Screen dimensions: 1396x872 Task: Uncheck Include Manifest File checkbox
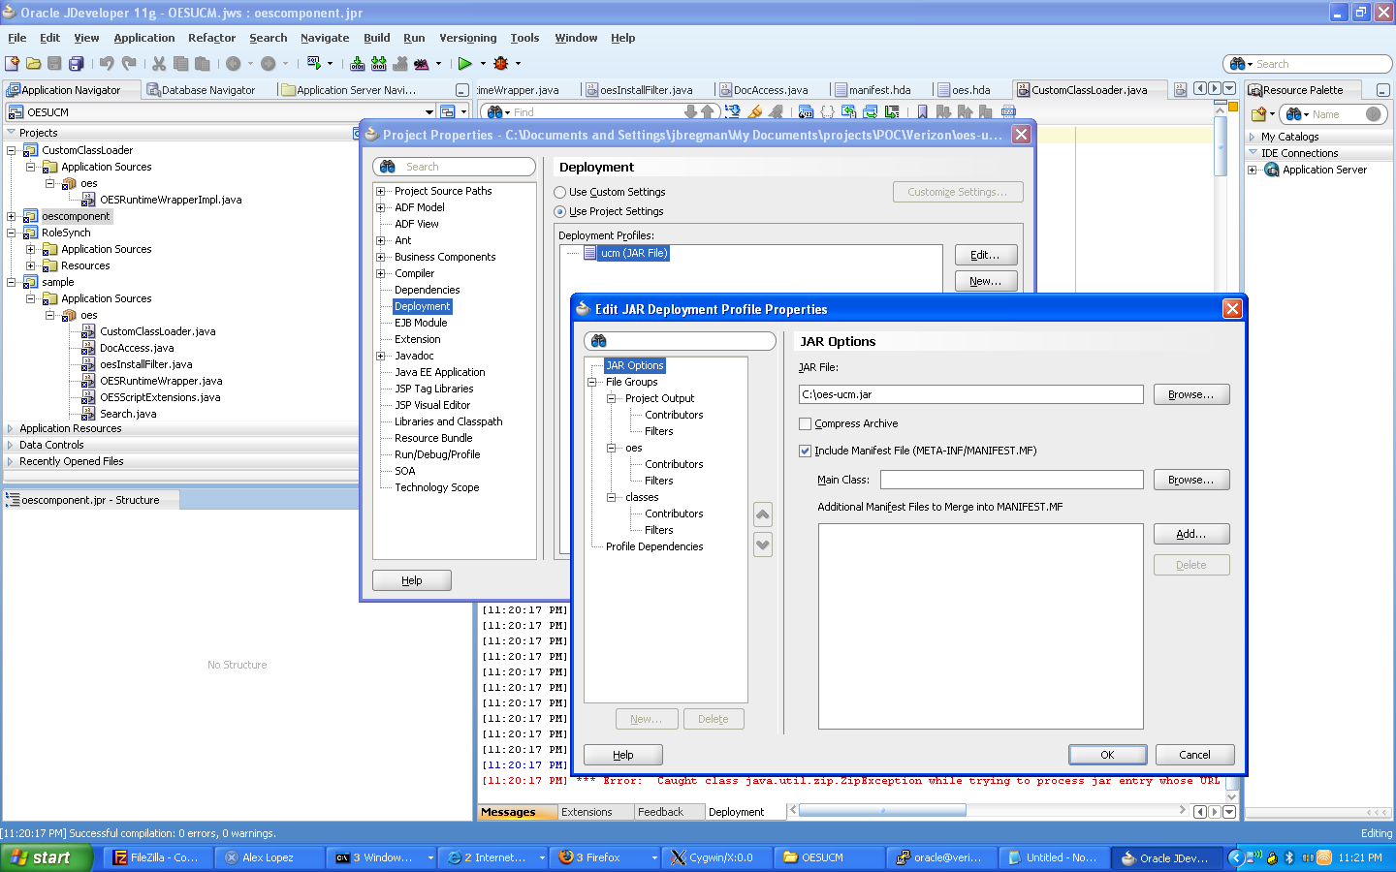805,451
